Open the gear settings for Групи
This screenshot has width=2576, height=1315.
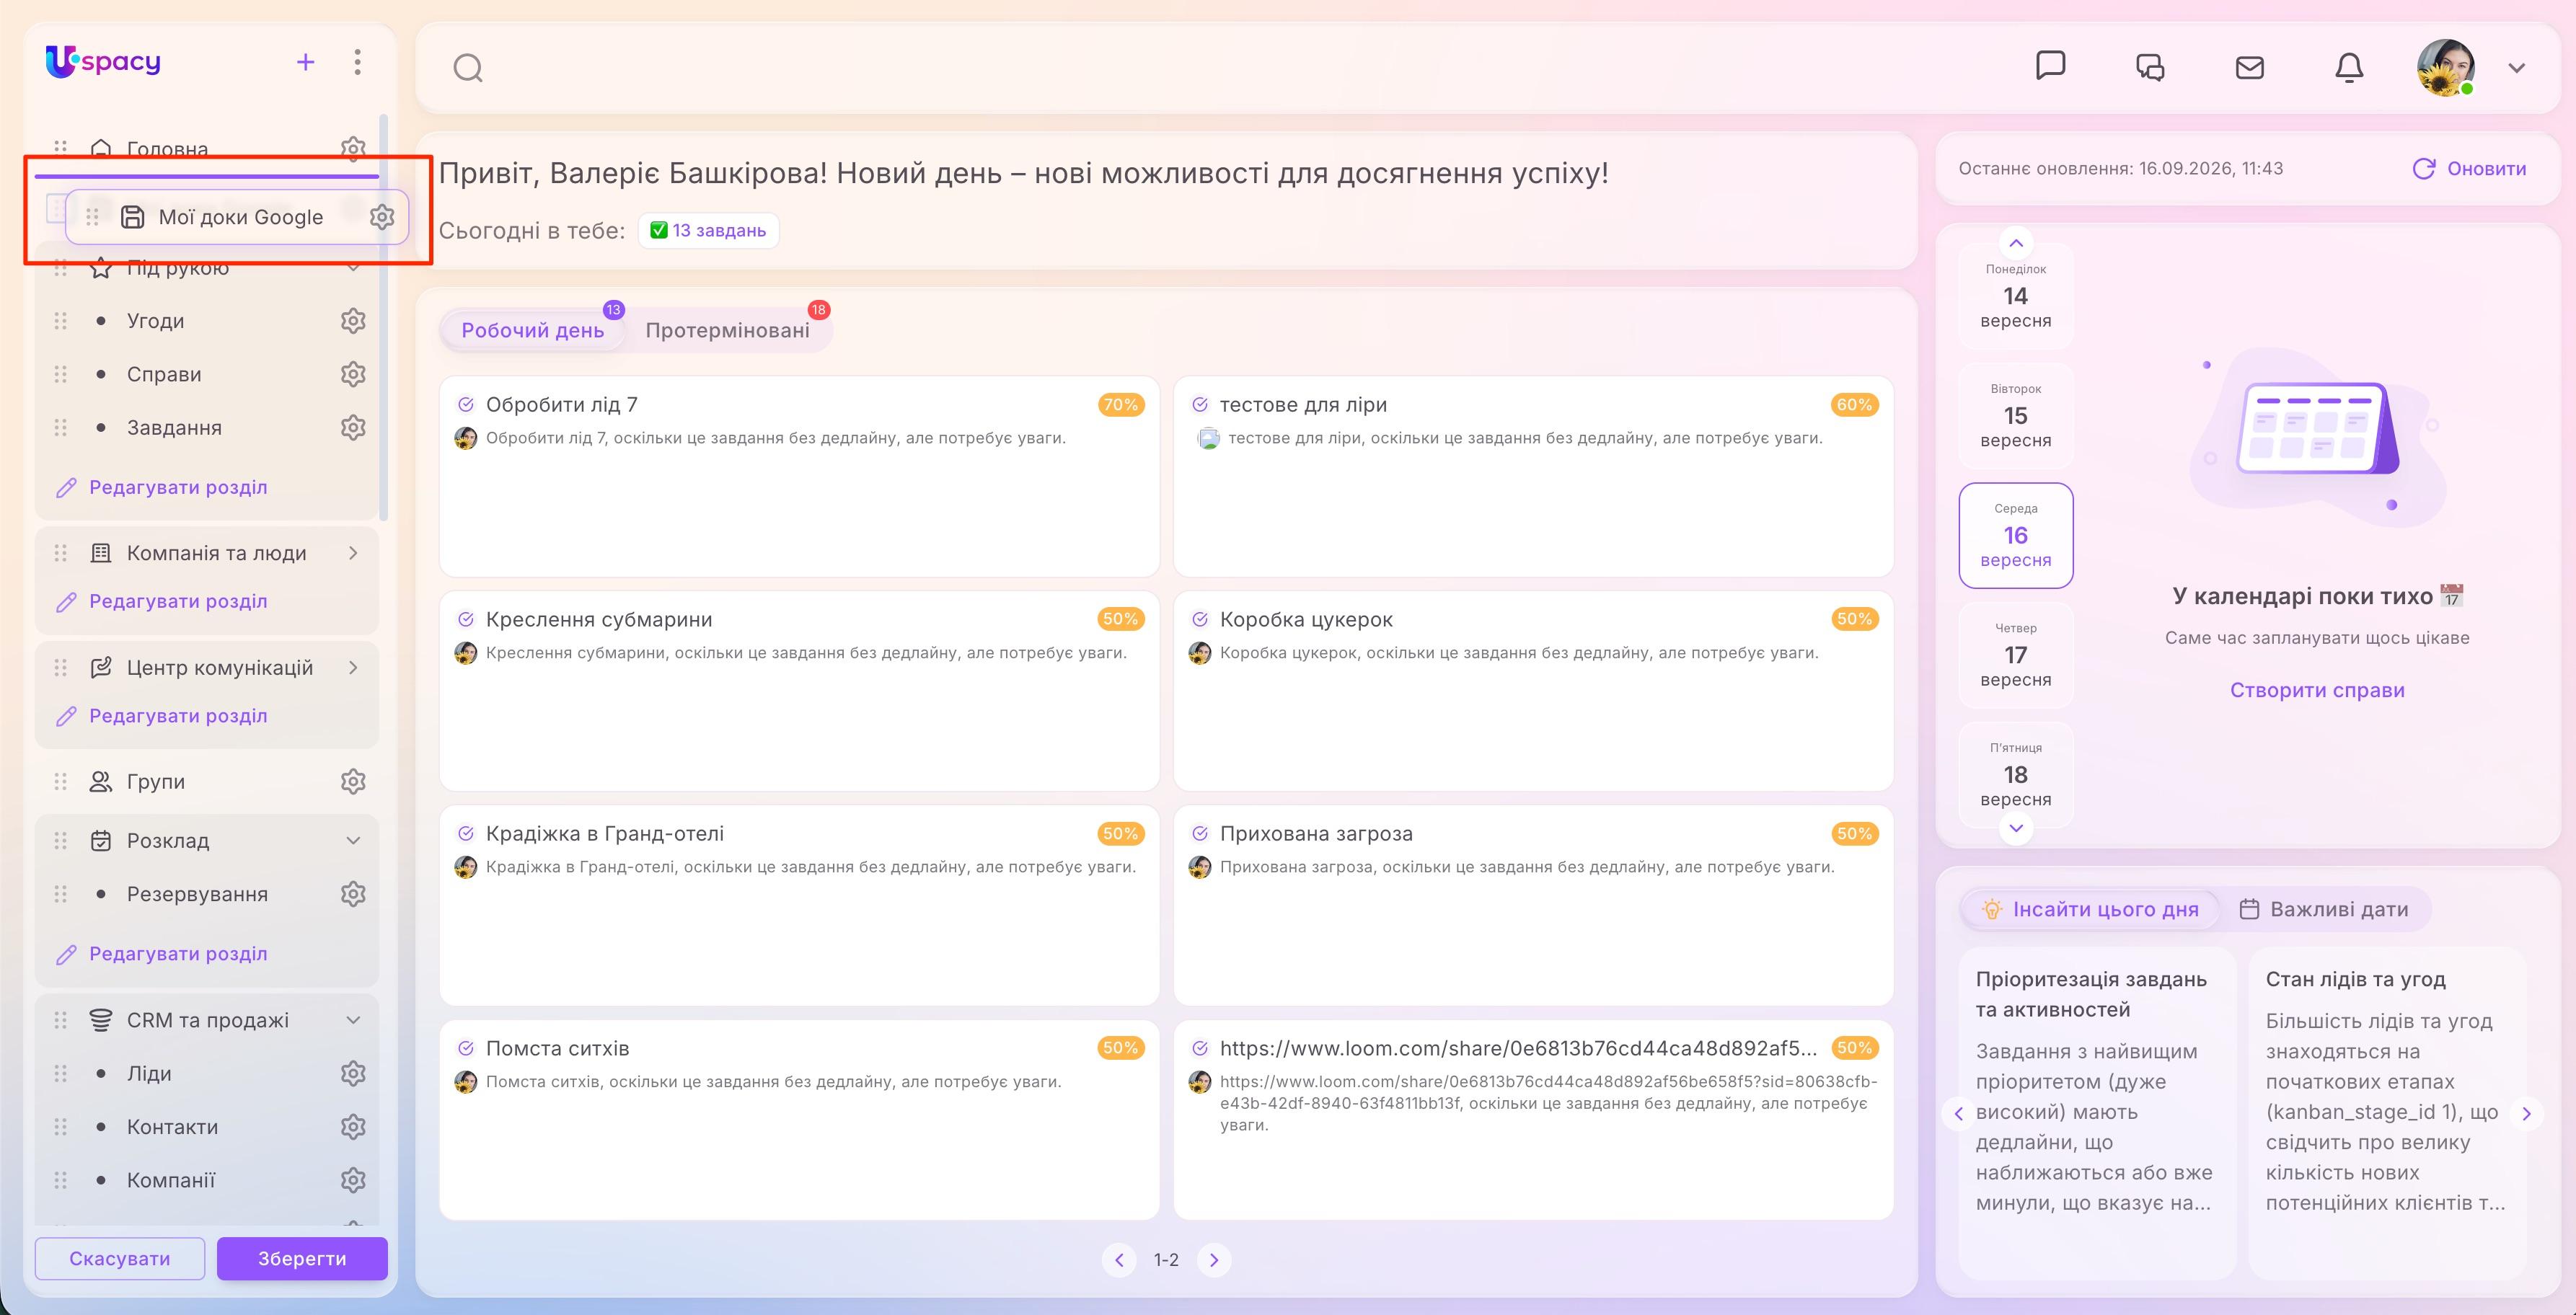[x=353, y=781]
